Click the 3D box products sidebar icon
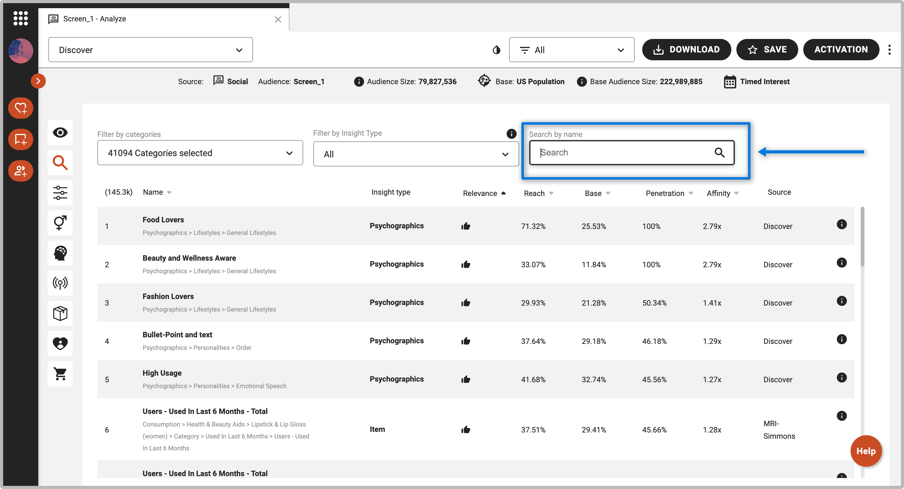 tap(60, 313)
